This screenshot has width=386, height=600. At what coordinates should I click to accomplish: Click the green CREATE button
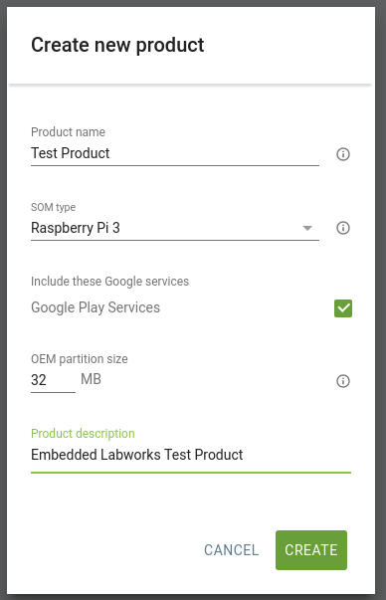[x=311, y=550]
